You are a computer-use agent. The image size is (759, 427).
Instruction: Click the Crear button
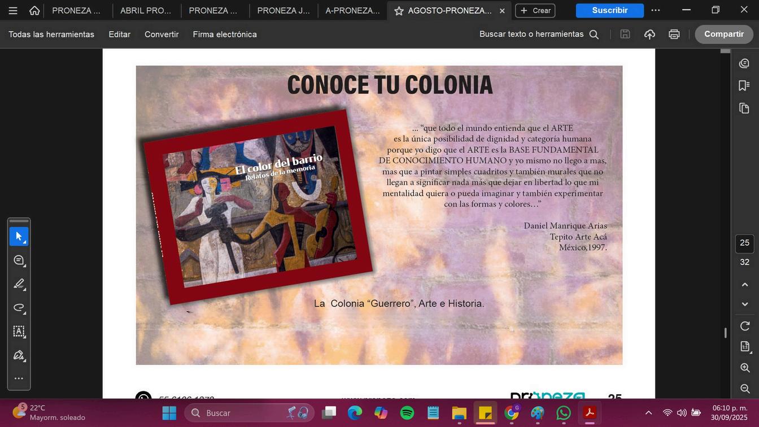tap(535, 11)
